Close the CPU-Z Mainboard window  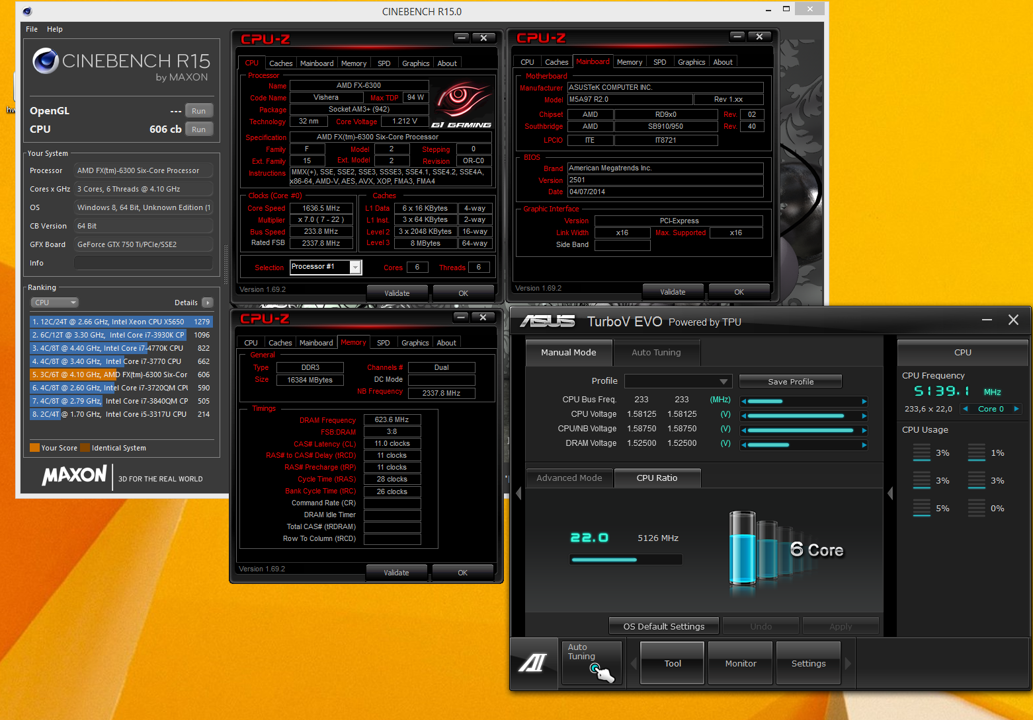tap(759, 37)
